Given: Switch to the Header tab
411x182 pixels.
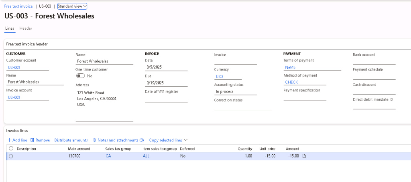Looking at the screenshot, I should 26,28.
